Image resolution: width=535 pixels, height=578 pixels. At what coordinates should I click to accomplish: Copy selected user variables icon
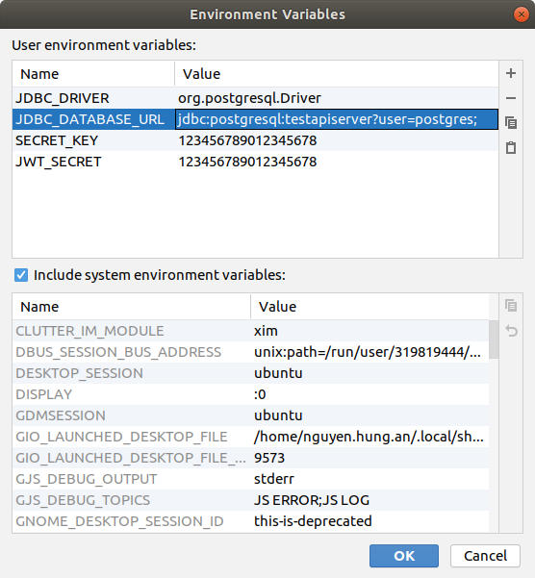click(x=511, y=123)
